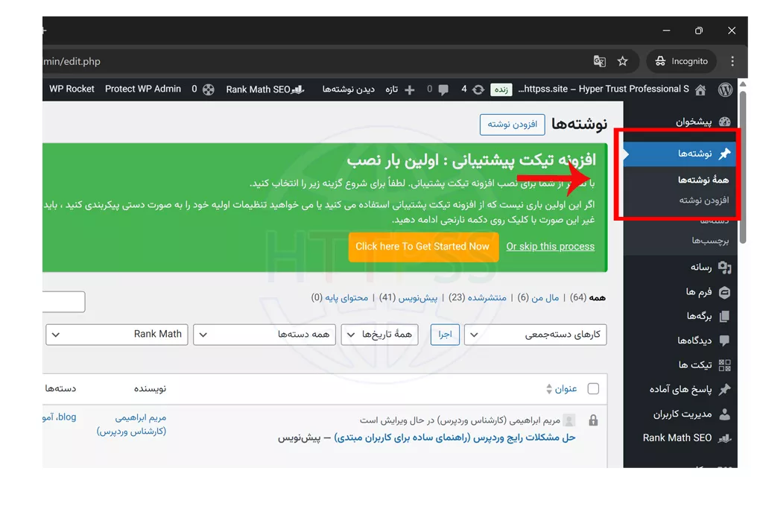Click the bookmark star icon in address bar
This screenshot has height=509, width=763.
pos(623,61)
